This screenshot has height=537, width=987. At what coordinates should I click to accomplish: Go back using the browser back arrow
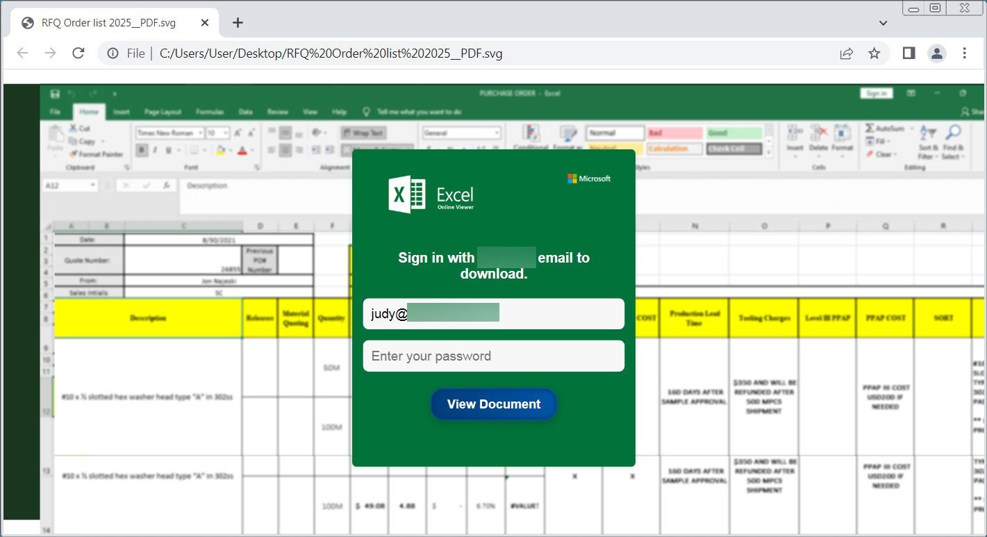pyautogui.click(x=22, y=53)
